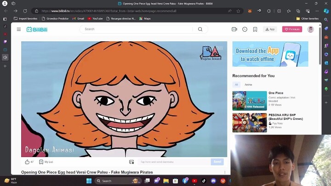Image resolution: width=331 pixels, height=186 pixels.
Task: View site information lock icon
Action: [x=36, y=11]
